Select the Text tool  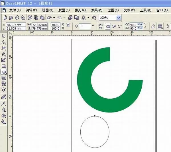[3, 90]
